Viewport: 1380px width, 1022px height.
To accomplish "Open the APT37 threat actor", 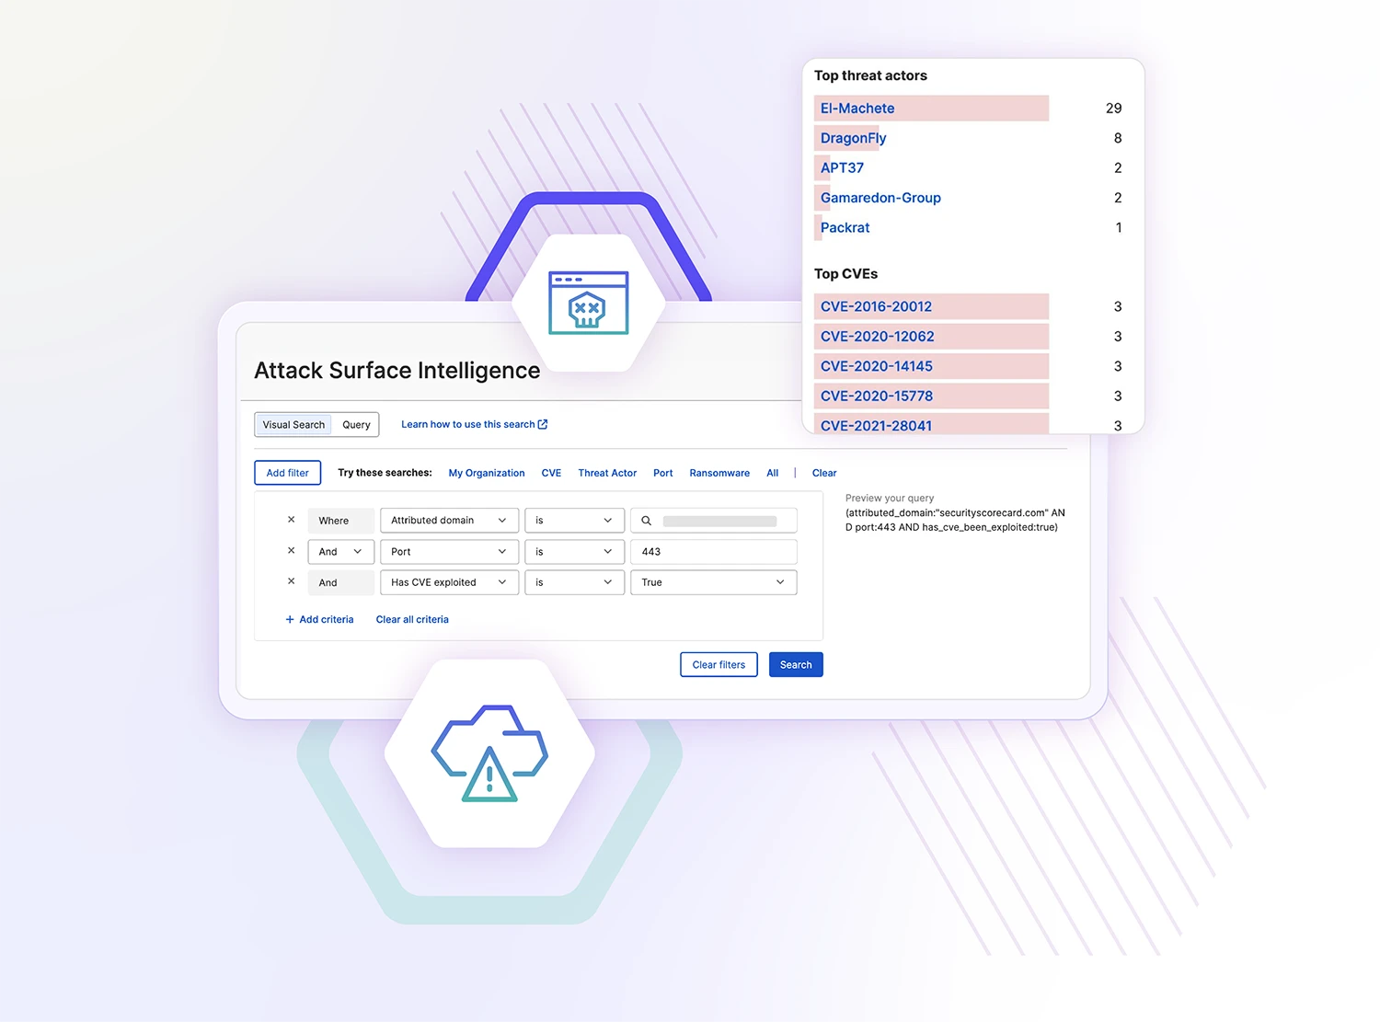I will (x=842, y=167).
